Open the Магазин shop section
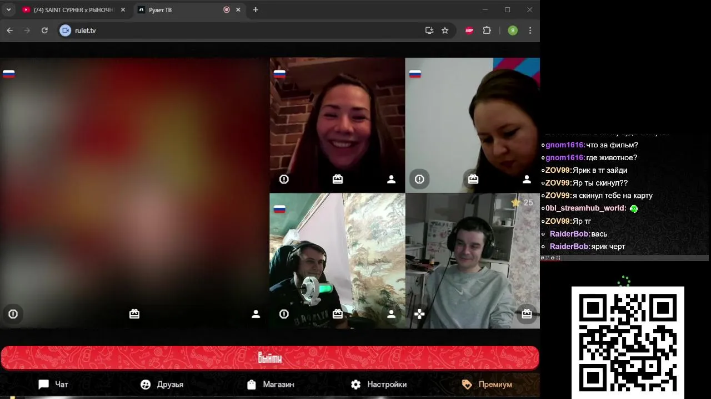 point(270,384)
